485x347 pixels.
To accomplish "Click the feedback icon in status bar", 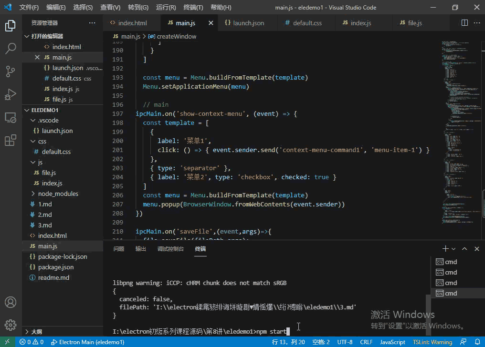I will click(x=464, y=342).
